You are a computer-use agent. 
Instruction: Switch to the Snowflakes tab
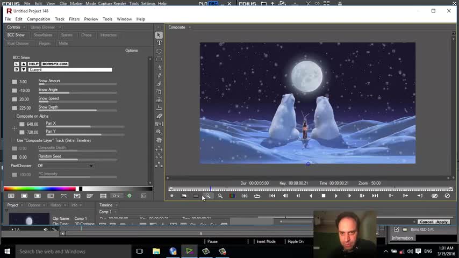tap(43, 35)
